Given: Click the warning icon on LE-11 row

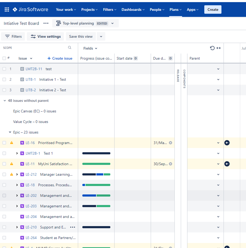Looking at the screenshot, I should coord(12,164).
